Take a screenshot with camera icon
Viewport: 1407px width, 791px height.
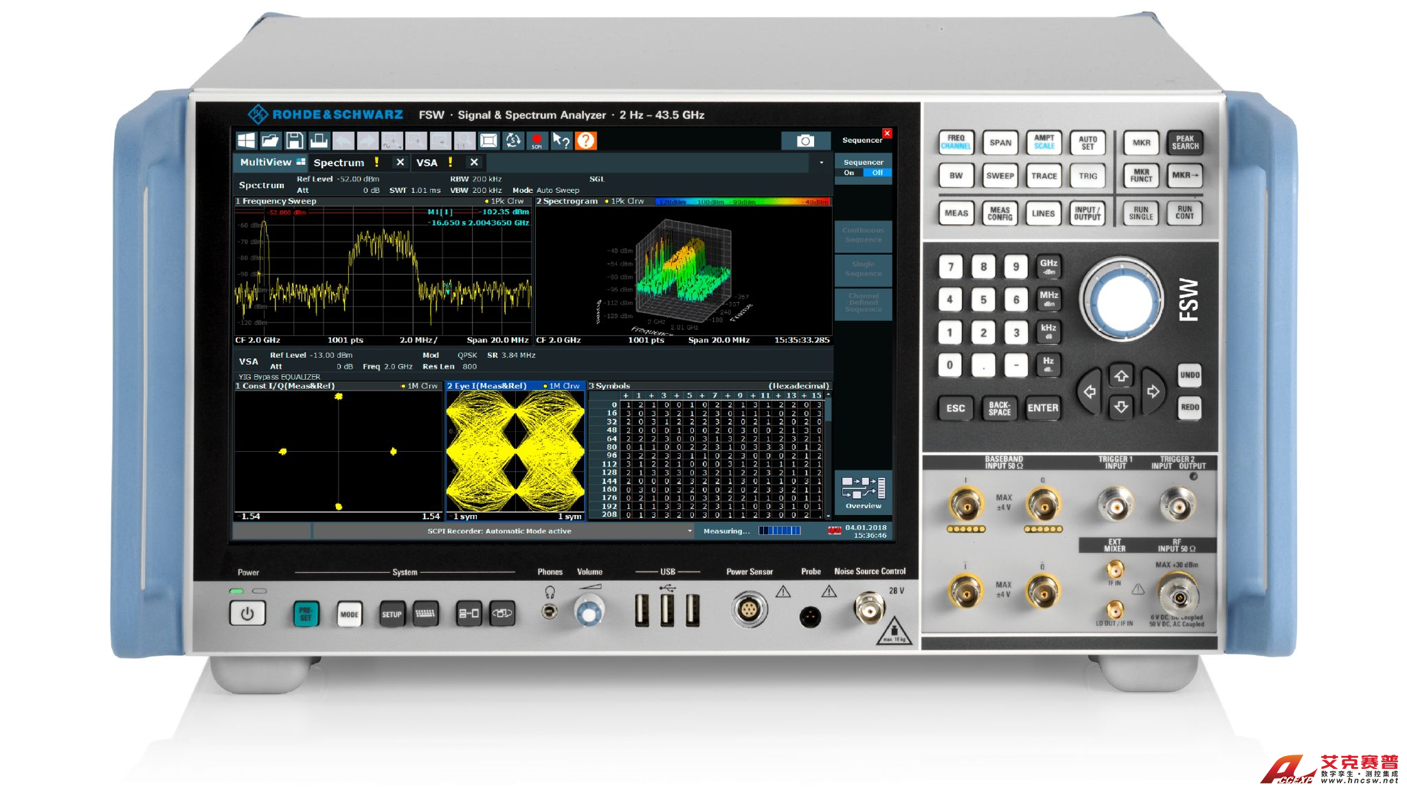click(x=805, y=141)
